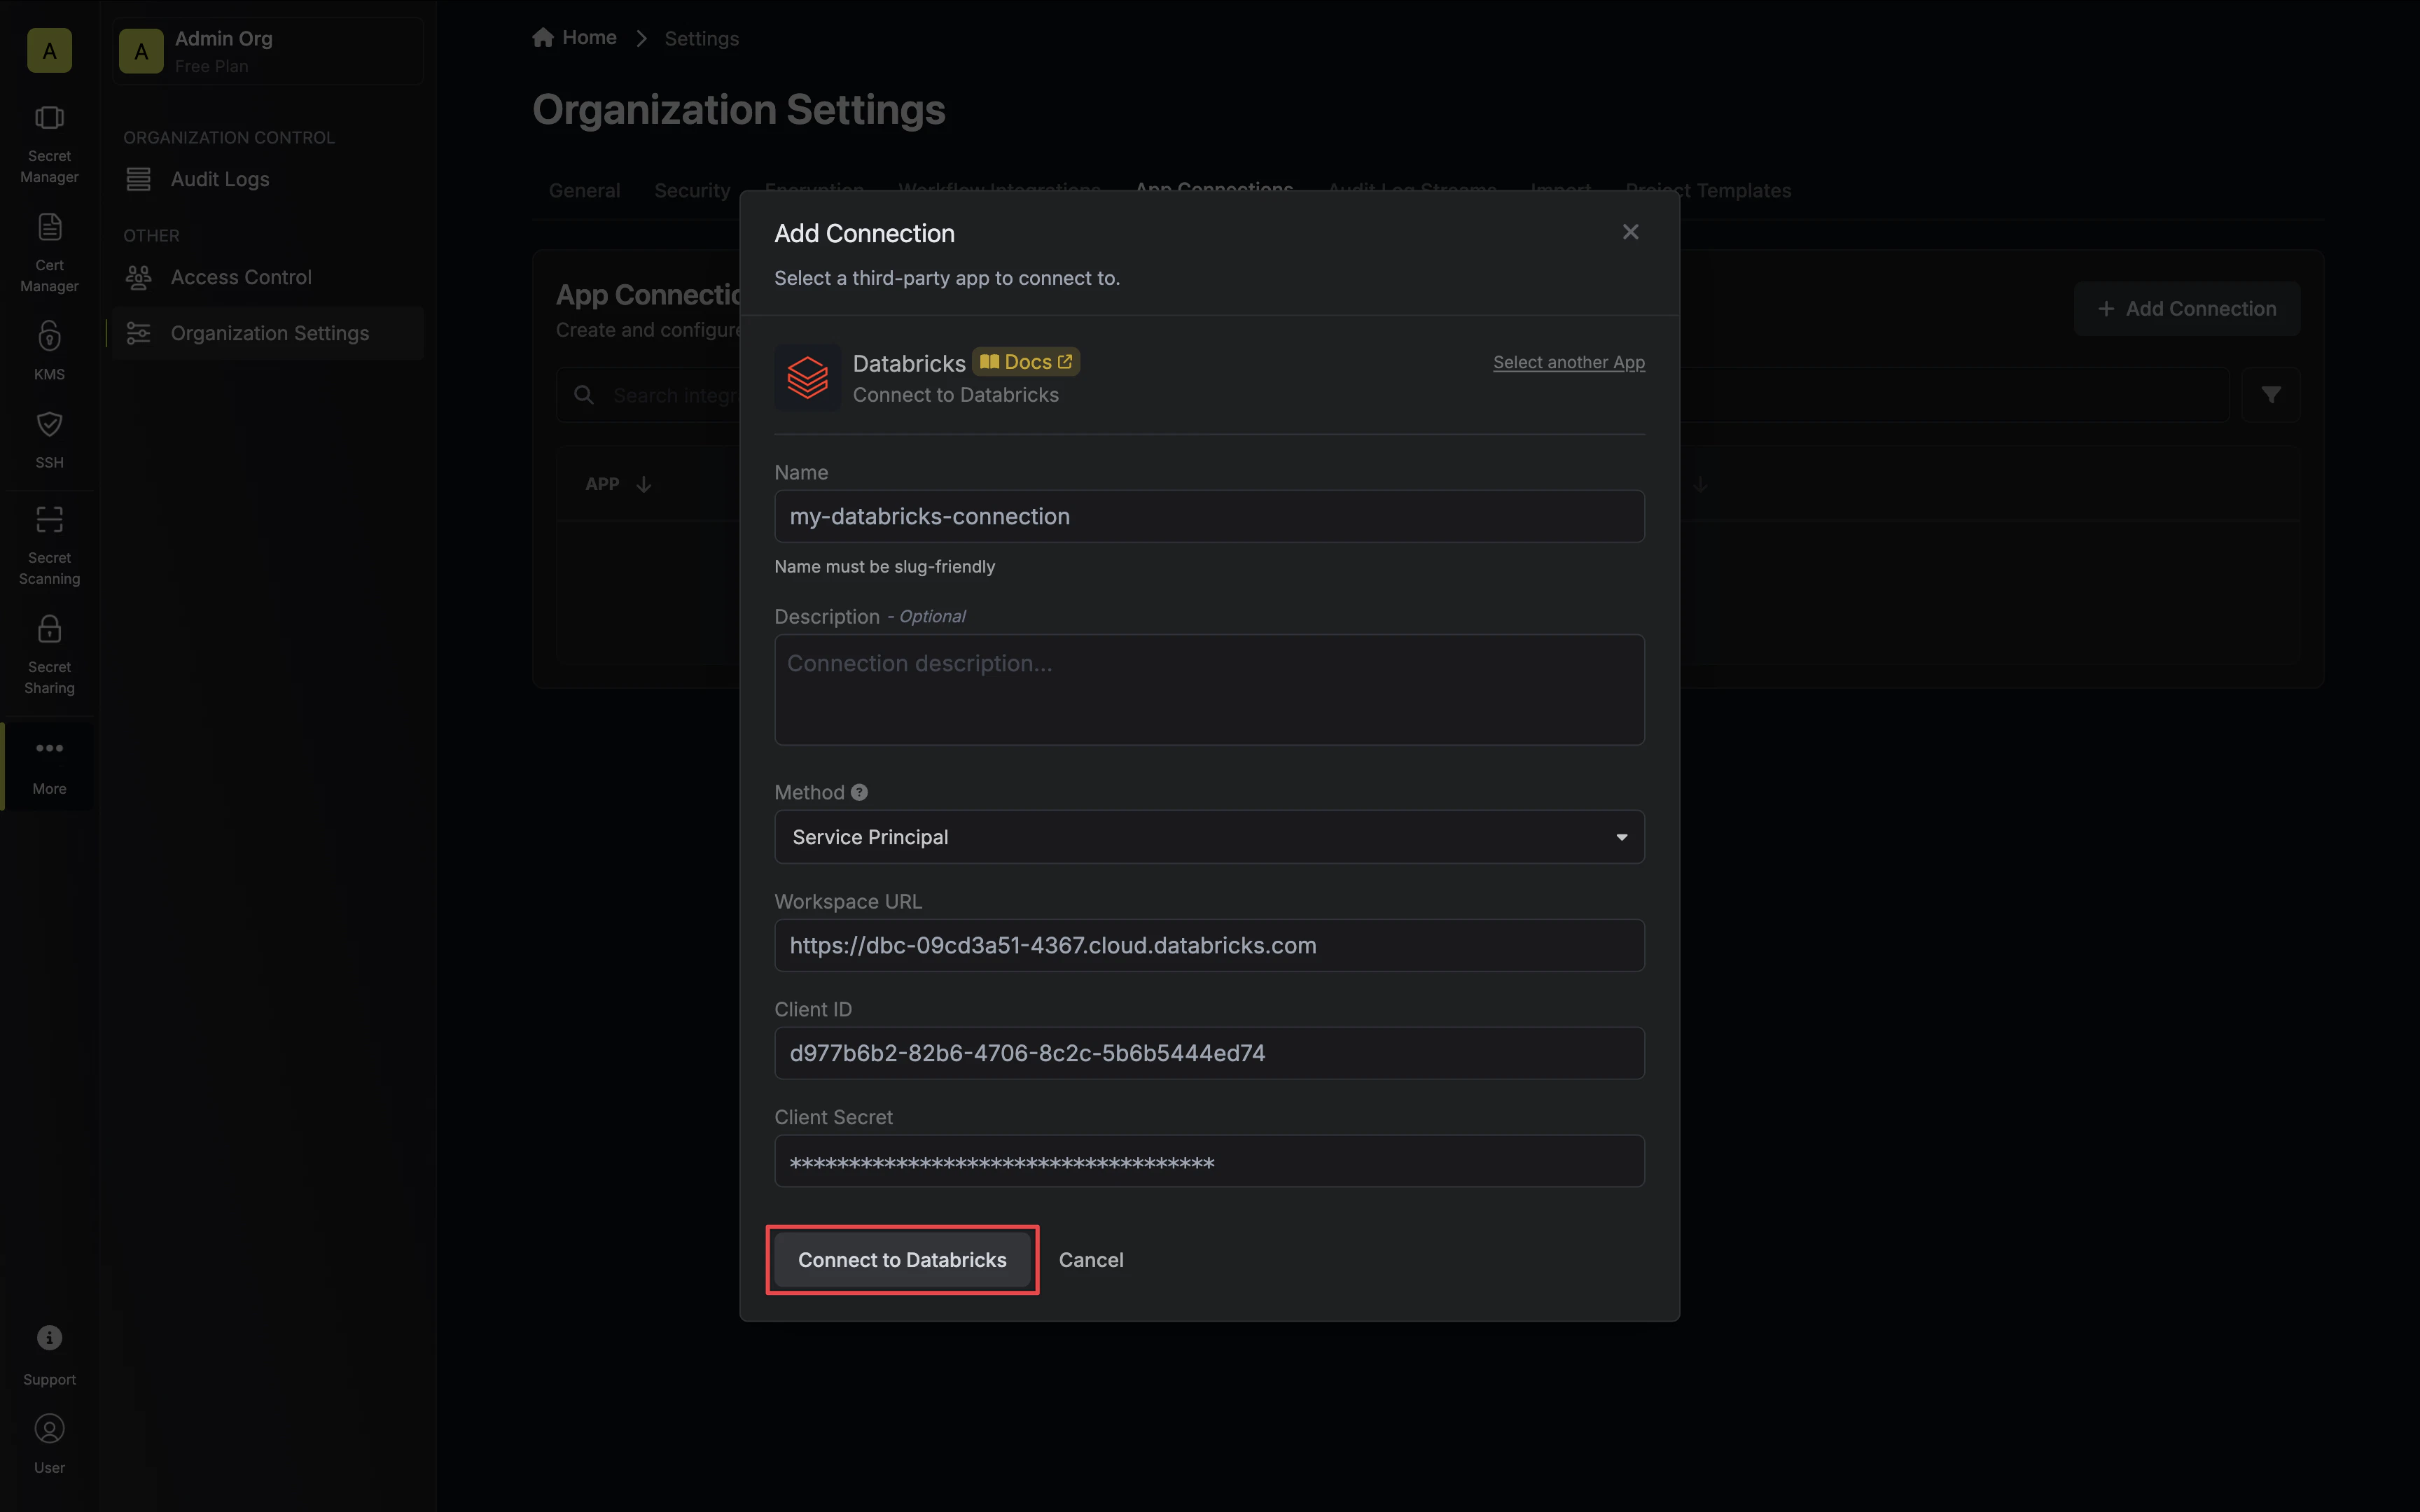Click the search magnifier icon
This screenshot has height=1512, width=2420.
coord(584,395)
